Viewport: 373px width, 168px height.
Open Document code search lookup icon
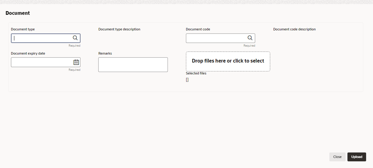(x=250, y=38)
